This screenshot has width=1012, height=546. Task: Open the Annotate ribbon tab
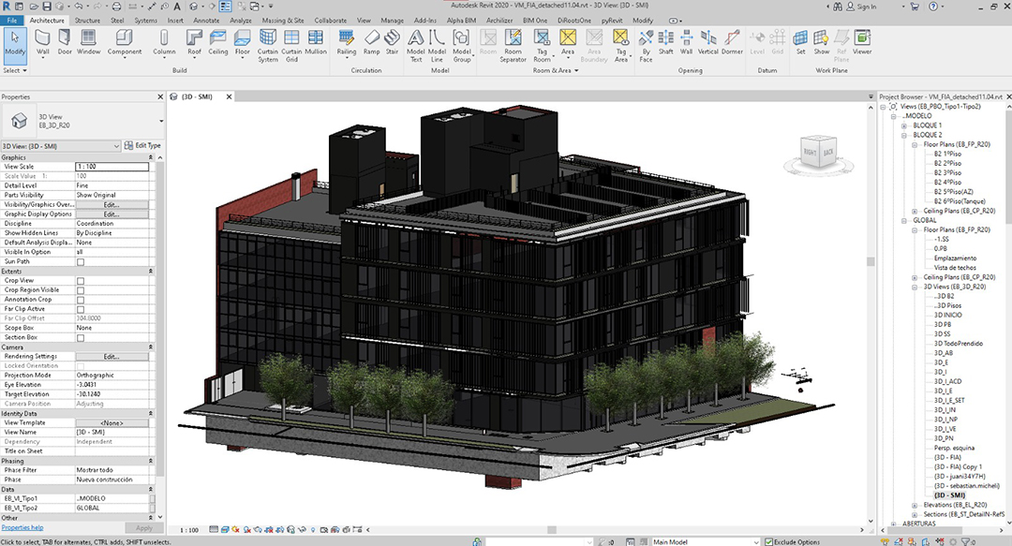(x=206, y=20)
